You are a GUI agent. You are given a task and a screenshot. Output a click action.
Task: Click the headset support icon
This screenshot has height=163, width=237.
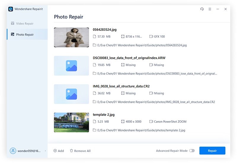point(202,9)
